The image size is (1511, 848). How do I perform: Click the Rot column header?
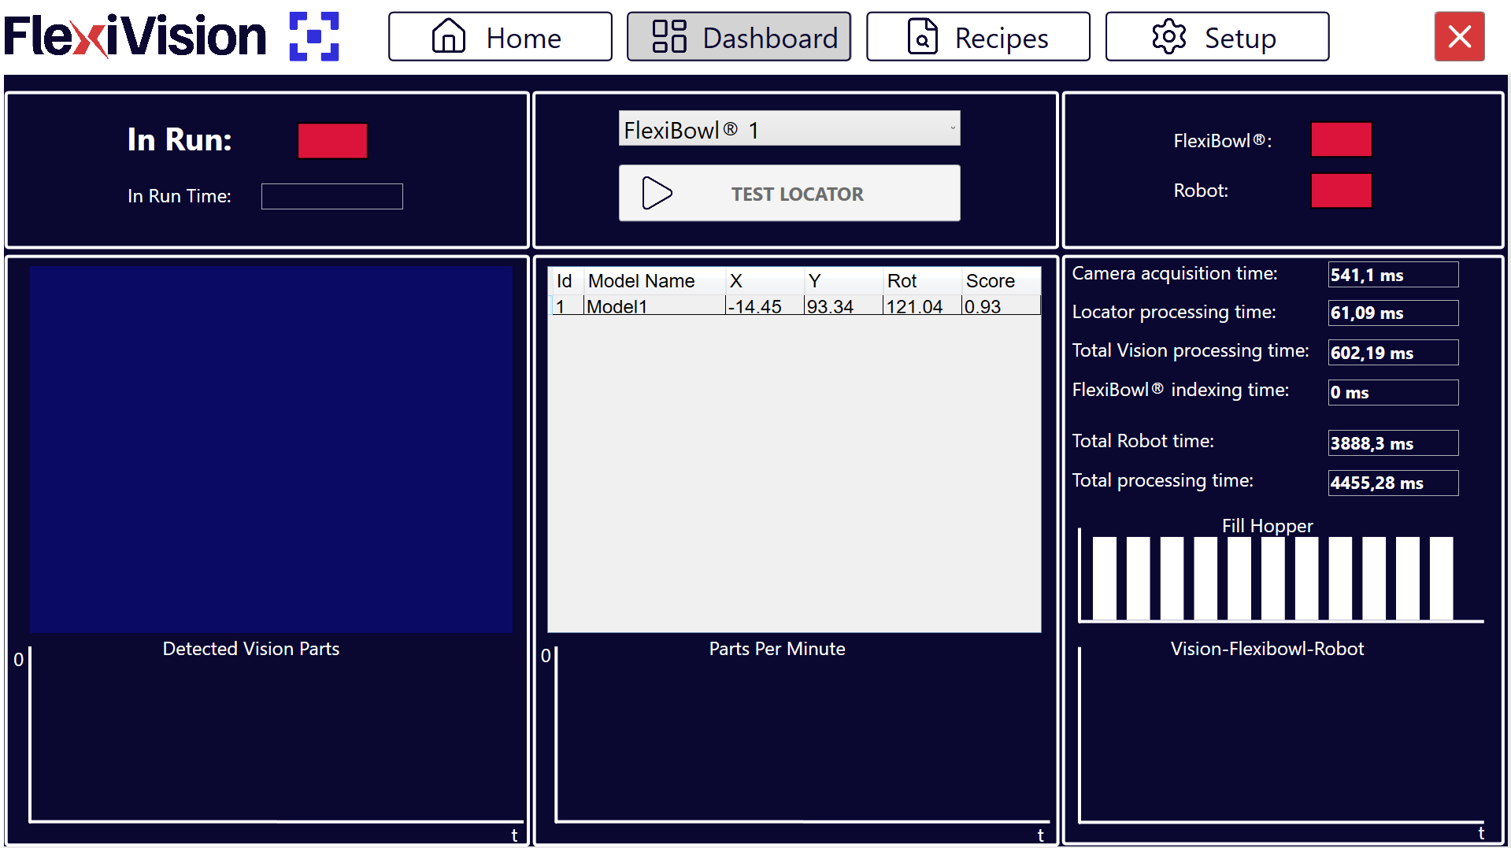922,281
